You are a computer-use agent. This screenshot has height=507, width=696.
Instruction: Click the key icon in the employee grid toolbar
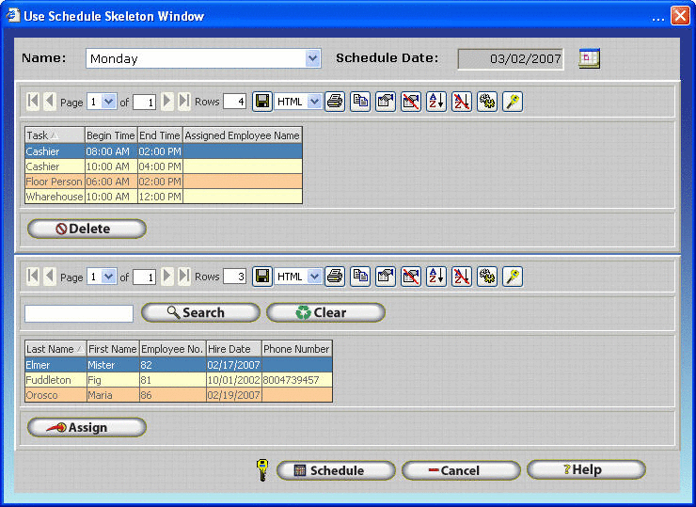click(x=513, y=277)
